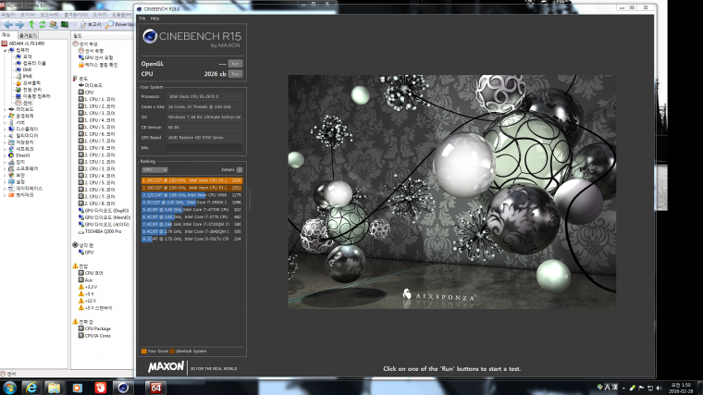Open the File menu in Cinebench
This screenshot has height=395, width=703.
pos(142,19)
